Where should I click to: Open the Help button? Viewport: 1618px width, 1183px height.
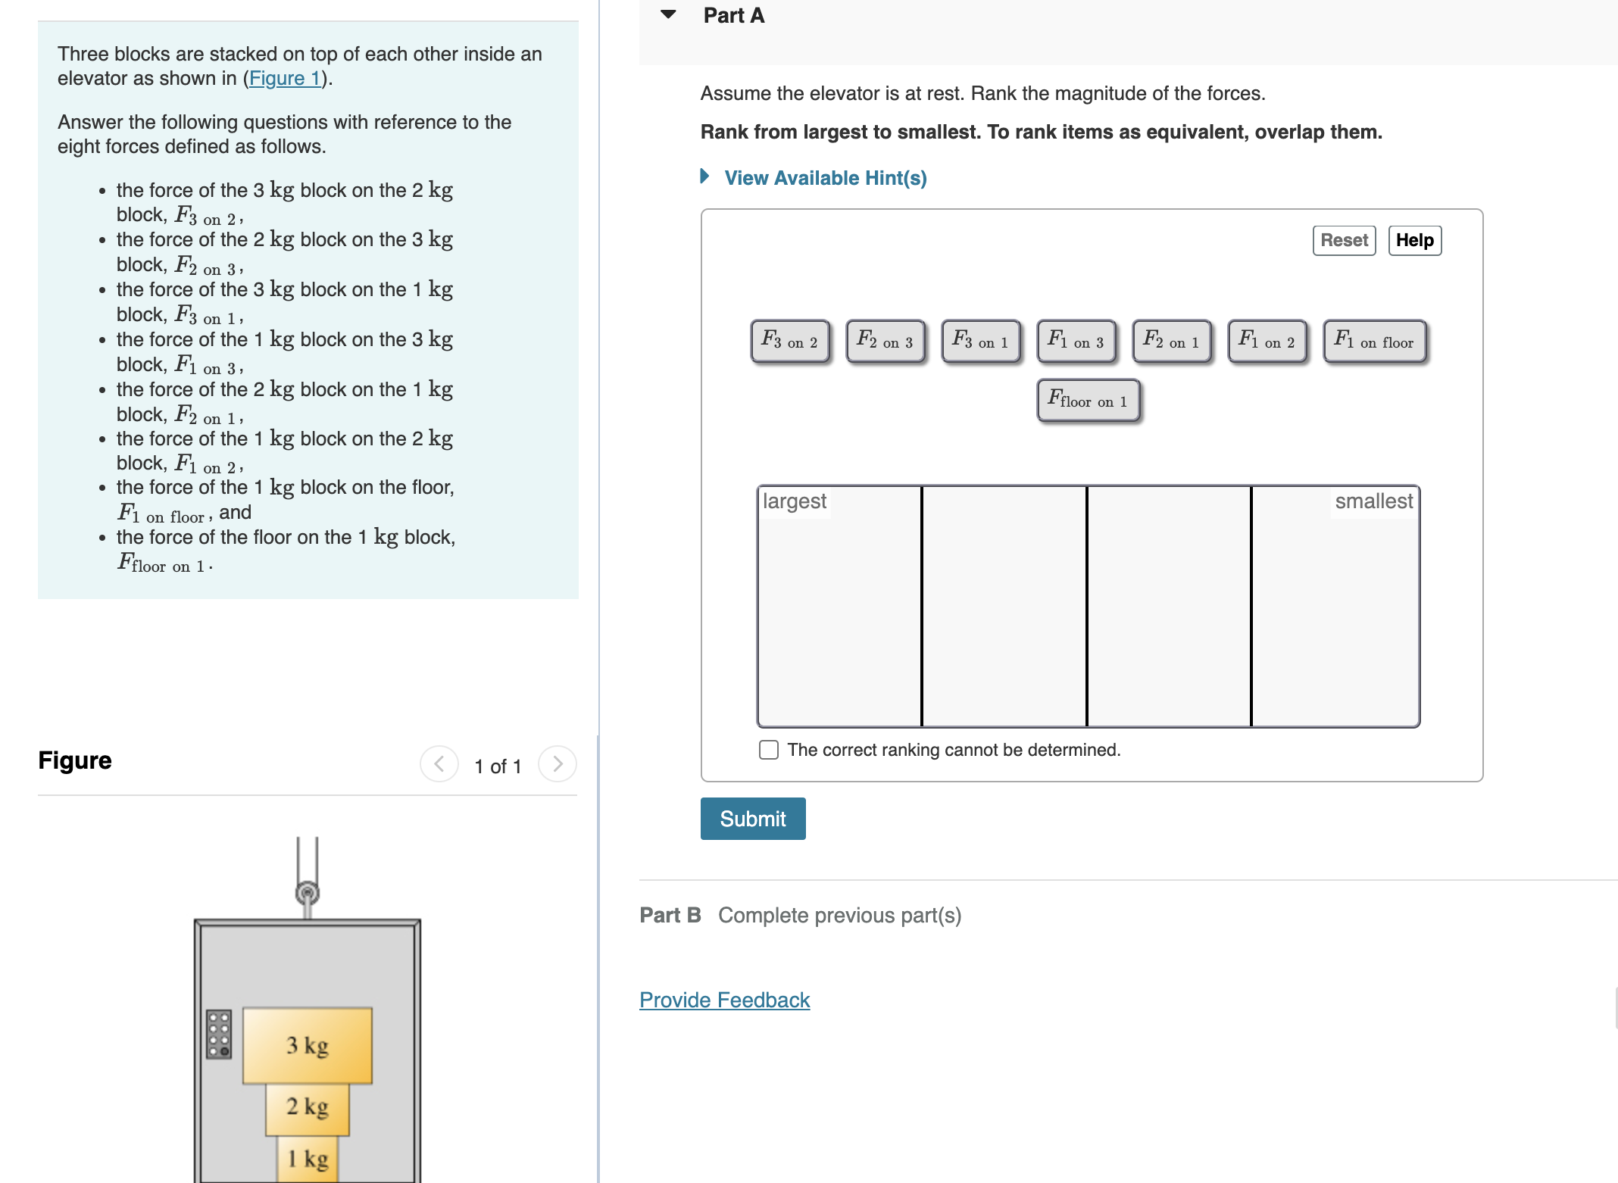click(1414, 241)
